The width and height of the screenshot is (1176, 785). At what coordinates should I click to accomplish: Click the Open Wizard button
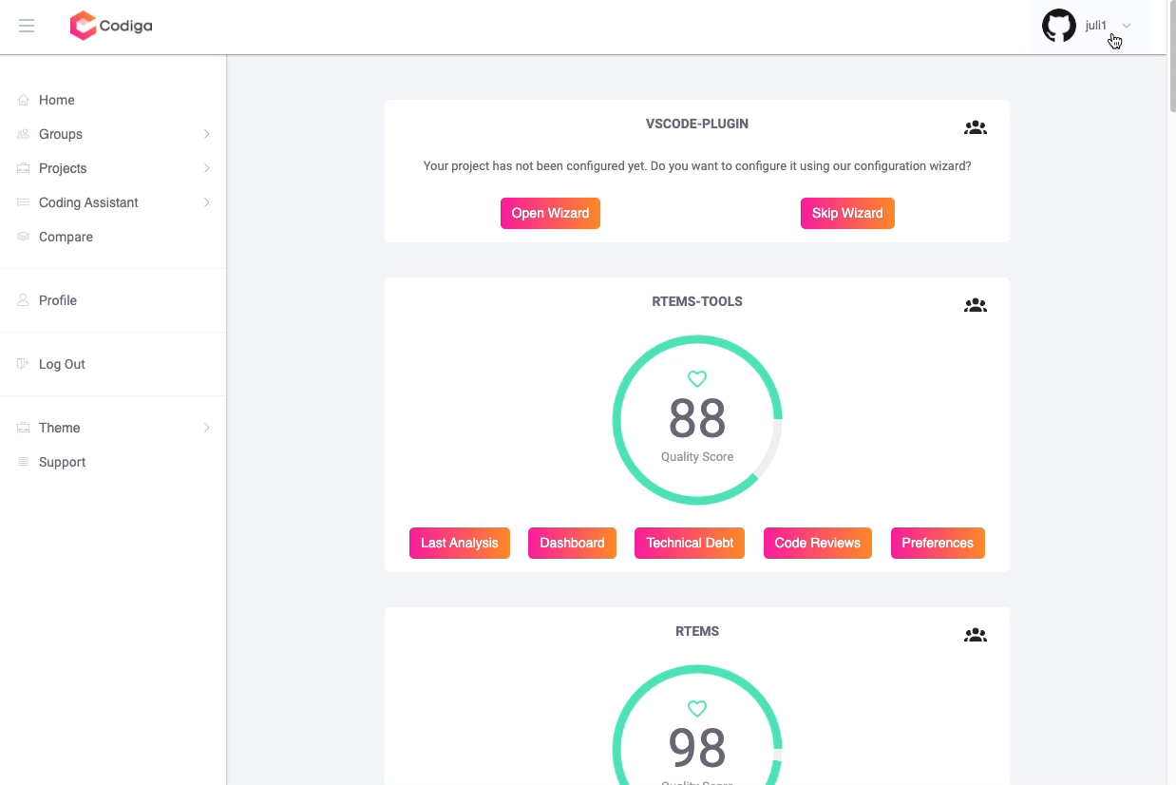(x=550, y=213)
